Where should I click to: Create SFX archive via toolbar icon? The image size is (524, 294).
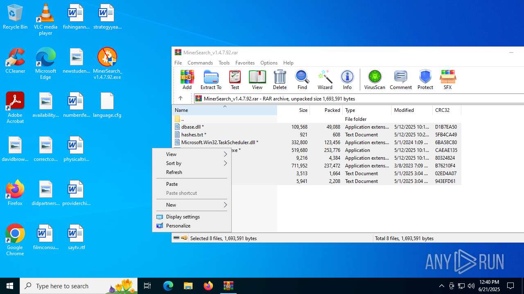click(447, 80)
